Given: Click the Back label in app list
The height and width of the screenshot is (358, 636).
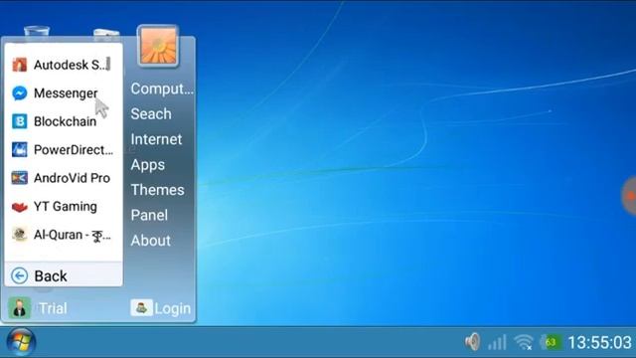Looking at the screenshot, I should (51, 276).
